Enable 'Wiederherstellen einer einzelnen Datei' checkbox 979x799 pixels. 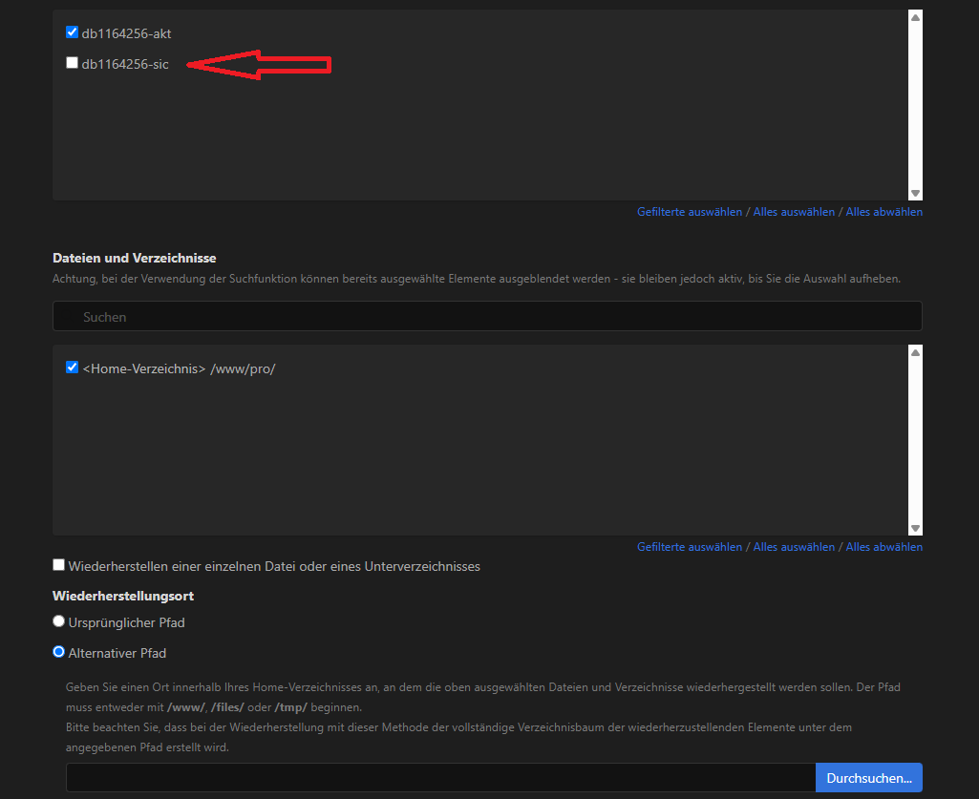[x=59, y=566]
